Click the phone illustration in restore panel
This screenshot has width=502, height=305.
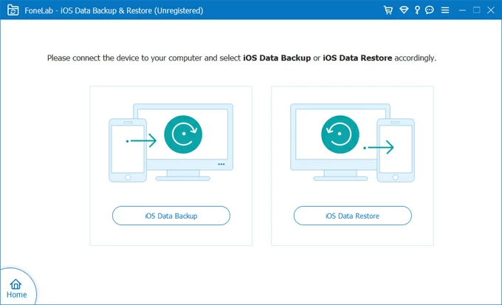(x=394, y=150)
